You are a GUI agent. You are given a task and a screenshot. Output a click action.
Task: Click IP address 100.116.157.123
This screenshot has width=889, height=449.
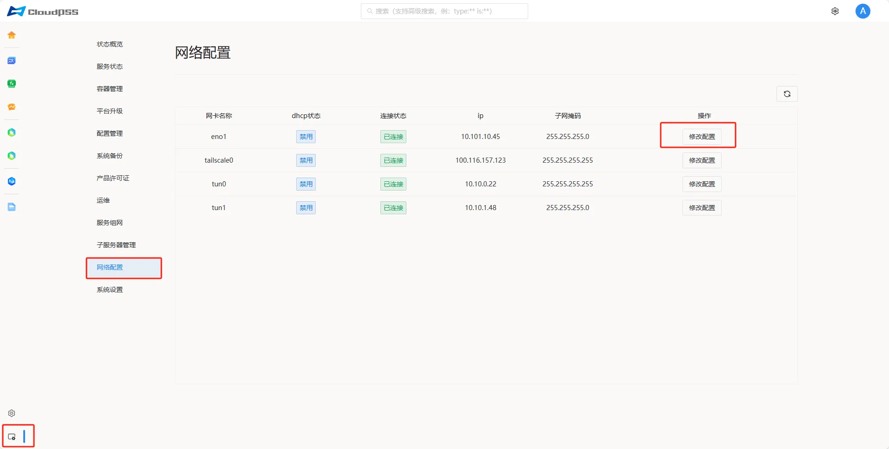click(480, 160)
